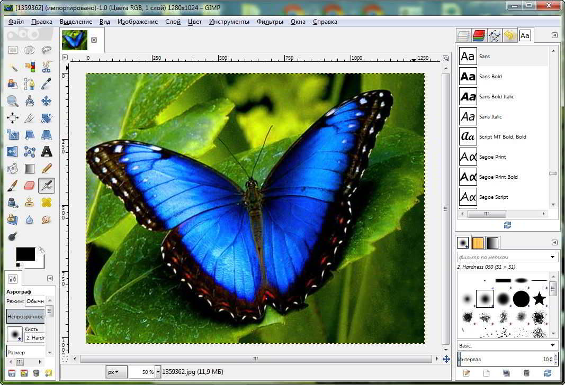The height and width of the screenshot is (385, 565).
Task: Select the Text tool
Action: tap(47, 152)
